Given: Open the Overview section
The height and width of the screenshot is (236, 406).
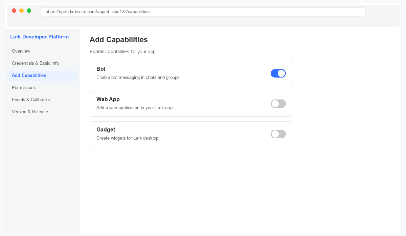Looking at the screenshot, I should tap(42, 51).
